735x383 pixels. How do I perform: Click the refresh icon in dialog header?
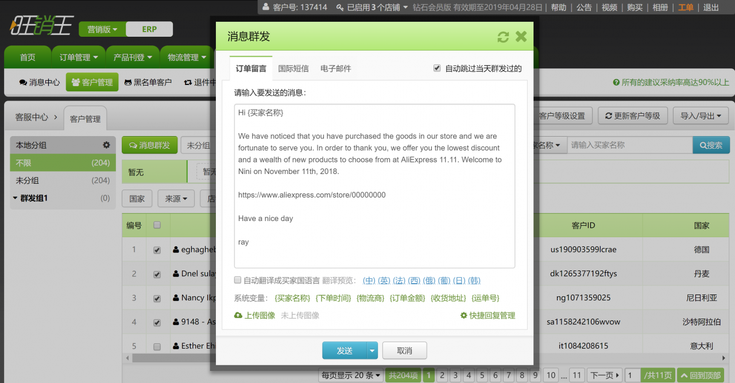[x=503, y=37]
